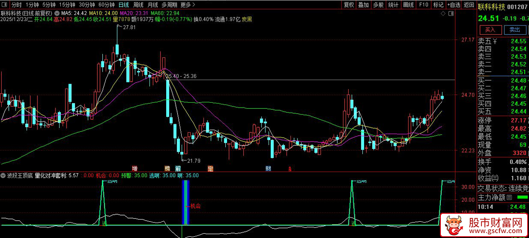Click the 画线 drawing toolbar button
Image resolution: width=529 pixels, height=238 pixels.
409,5
